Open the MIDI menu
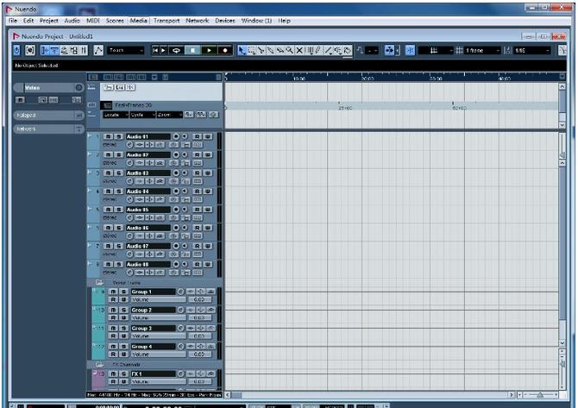The height and width of the screenshot is (408, 578). point(92,21)
